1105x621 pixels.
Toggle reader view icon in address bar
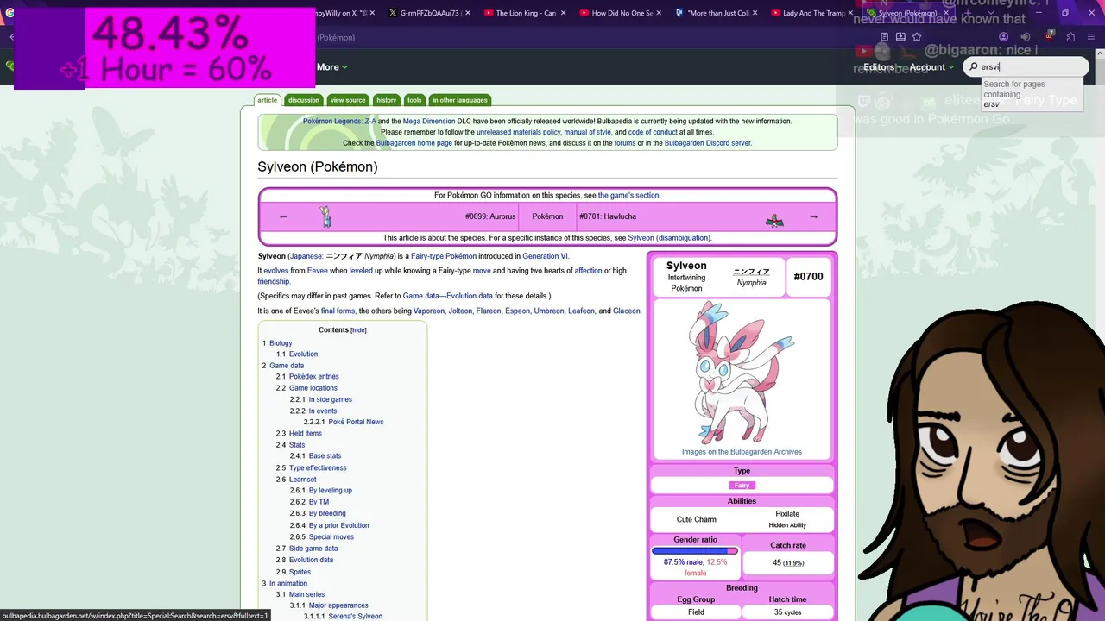884,37
